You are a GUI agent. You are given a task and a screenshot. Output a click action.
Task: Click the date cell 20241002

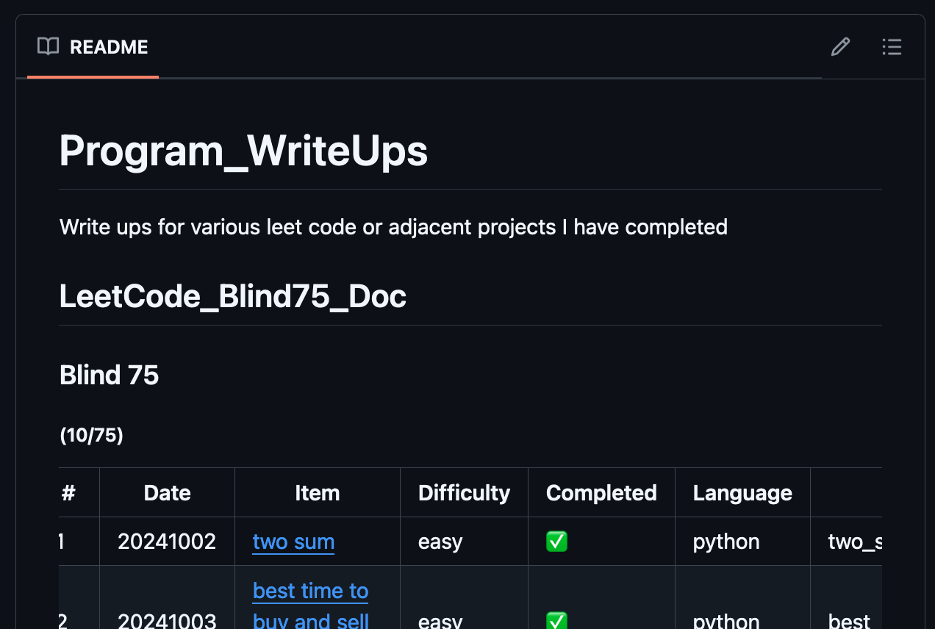(167, 542)
